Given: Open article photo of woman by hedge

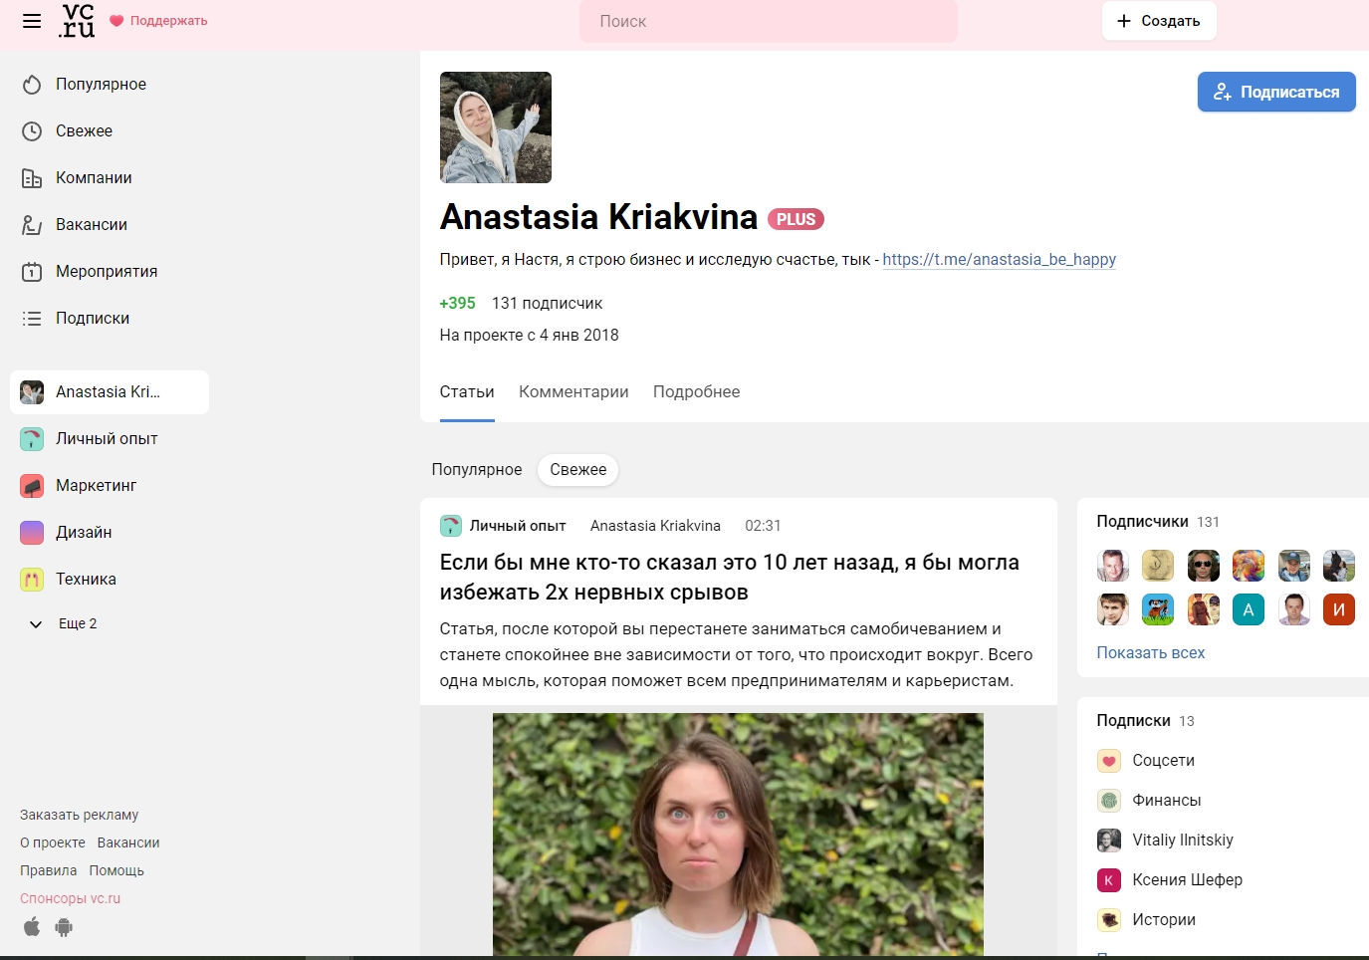Looking at the screenshot, I should [x=738, y=835].
